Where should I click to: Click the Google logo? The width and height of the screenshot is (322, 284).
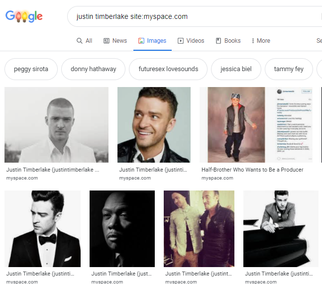24,16
